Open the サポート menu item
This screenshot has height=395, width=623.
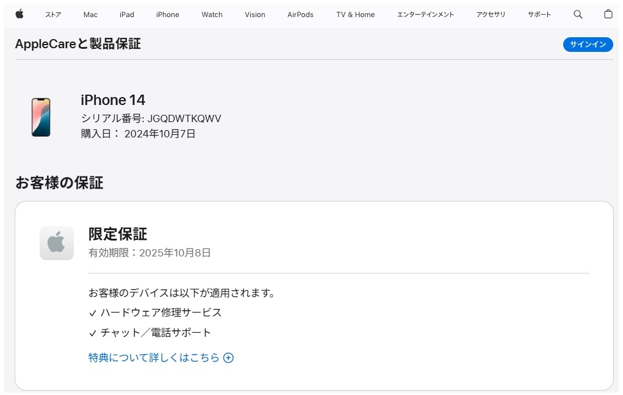point(539,15)
